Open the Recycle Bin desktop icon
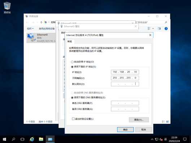The image size is (191, 143). click(7, 8)
